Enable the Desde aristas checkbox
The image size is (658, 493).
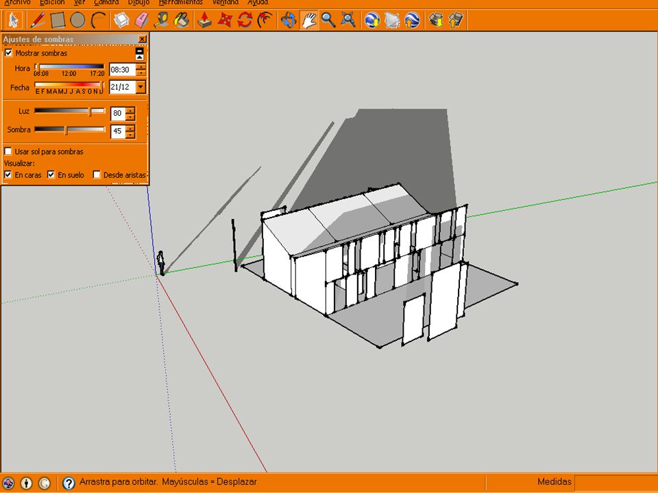click(x=97, y=175)
